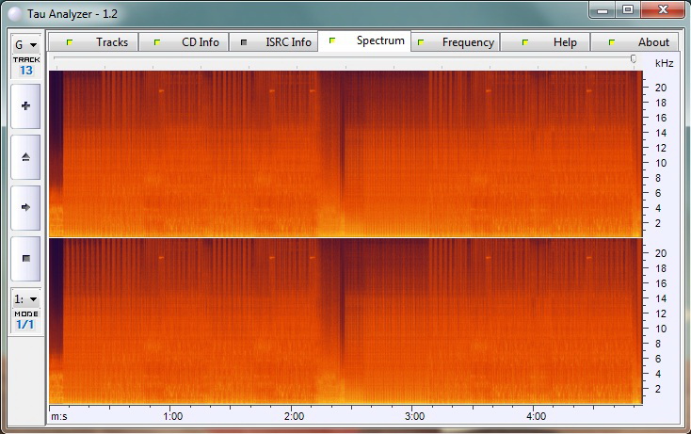This screenshot has width=691, height=434.
Task: Minimize the Tau Analyzer window
Action: (x=603, y=10)
